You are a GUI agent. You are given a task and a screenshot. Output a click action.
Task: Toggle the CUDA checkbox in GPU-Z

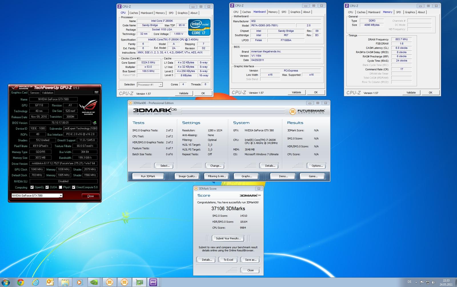pyautogui.click(x=47, y=187)
